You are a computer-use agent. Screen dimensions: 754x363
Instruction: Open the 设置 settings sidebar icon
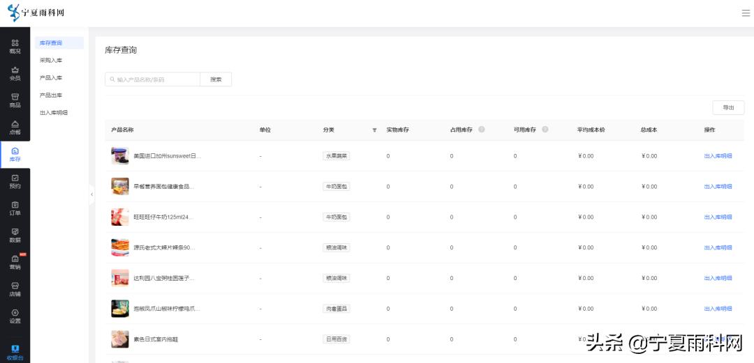point(15,316)
